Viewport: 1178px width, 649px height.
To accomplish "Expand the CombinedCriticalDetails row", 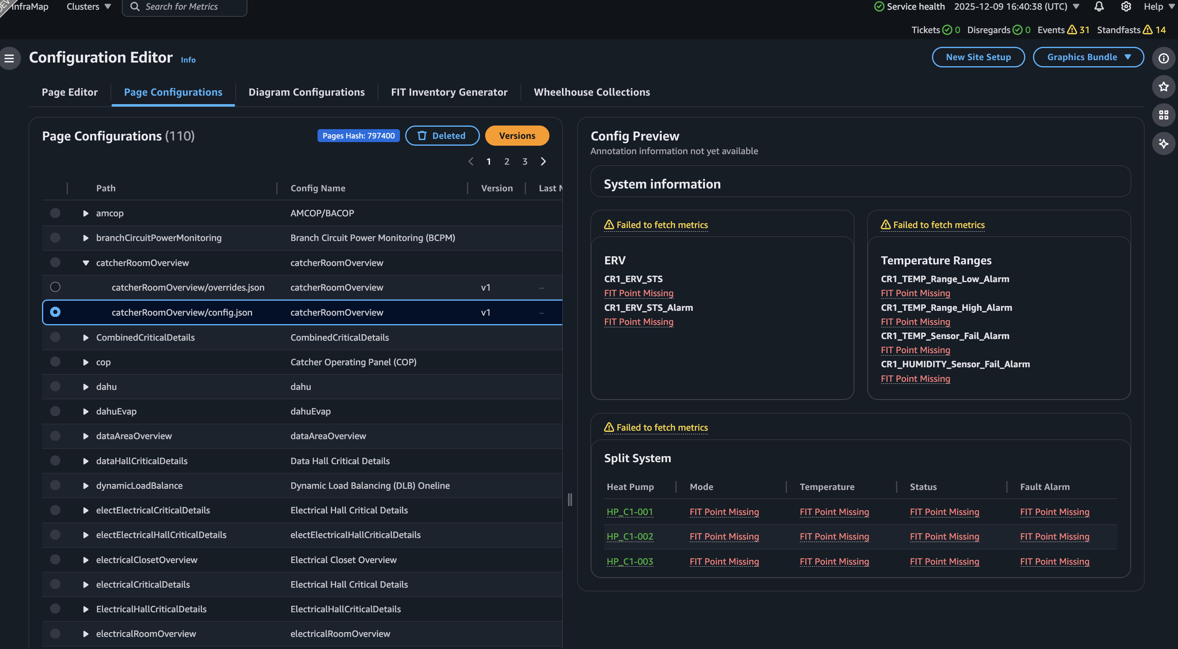I will click(86, 337).
